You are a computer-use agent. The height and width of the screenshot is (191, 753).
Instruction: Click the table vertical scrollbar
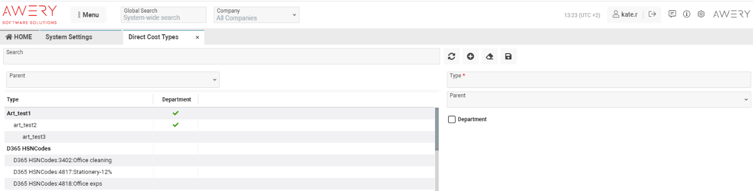coord(437,129)
